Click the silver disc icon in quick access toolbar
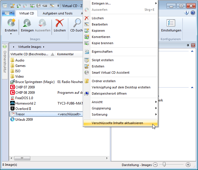 coord(39,6)
